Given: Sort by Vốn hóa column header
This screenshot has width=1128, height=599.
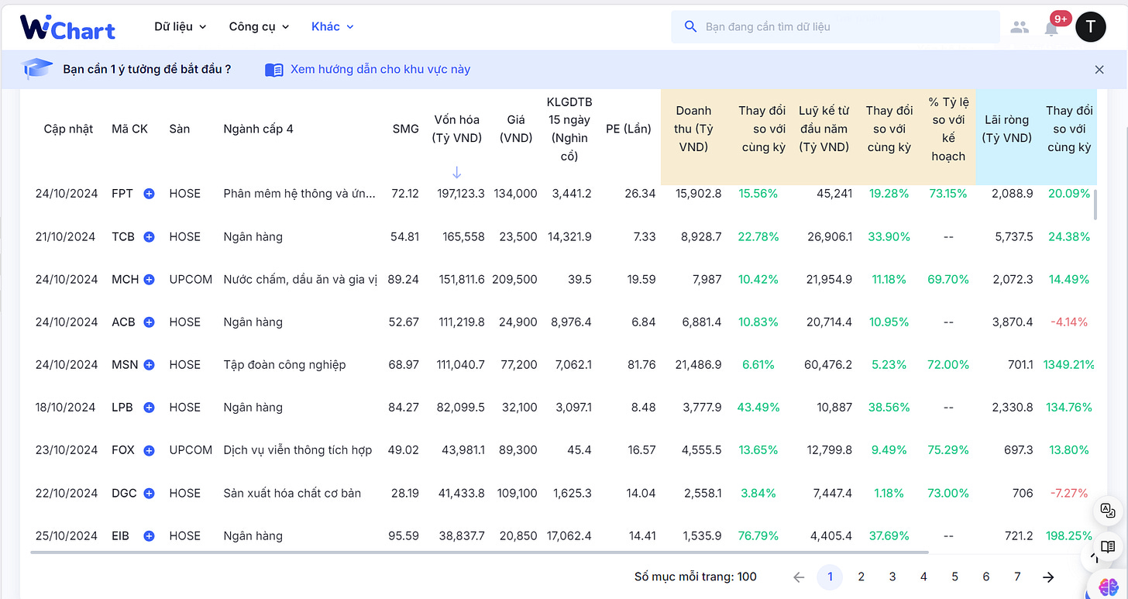Looking at the screenshot, I should coord(456,129).
